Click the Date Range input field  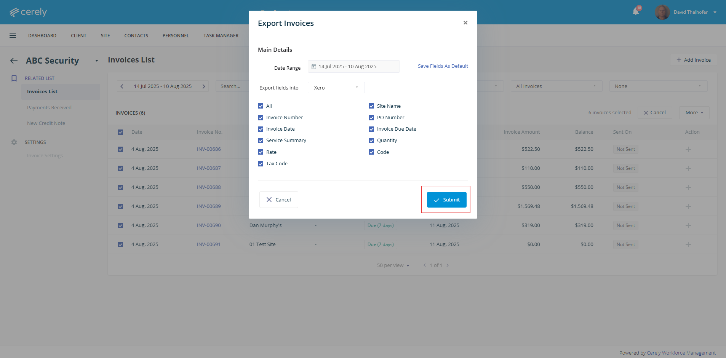(354, 66)
